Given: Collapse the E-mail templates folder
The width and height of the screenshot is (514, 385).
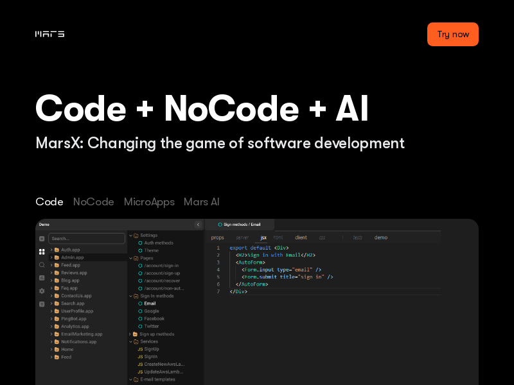Looking at the screenshot, I should tap(131, 380).
